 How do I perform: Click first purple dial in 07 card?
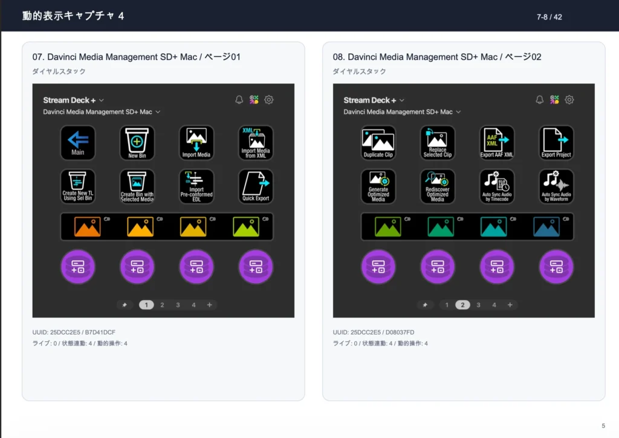click(78, 267)
